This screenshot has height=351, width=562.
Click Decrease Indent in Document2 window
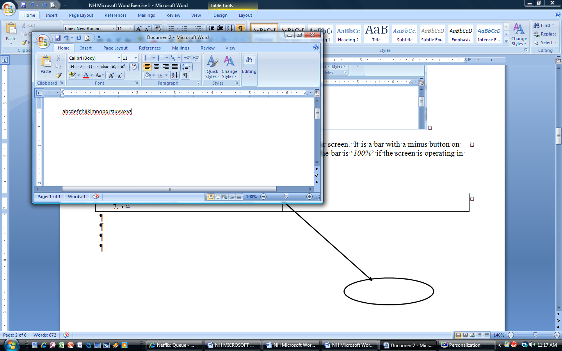pyautogui.click(x=187, y=58)
